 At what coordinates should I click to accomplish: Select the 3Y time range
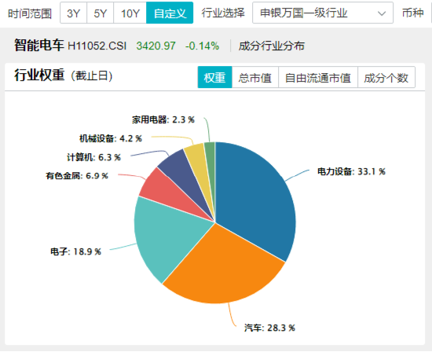[74, 13]
